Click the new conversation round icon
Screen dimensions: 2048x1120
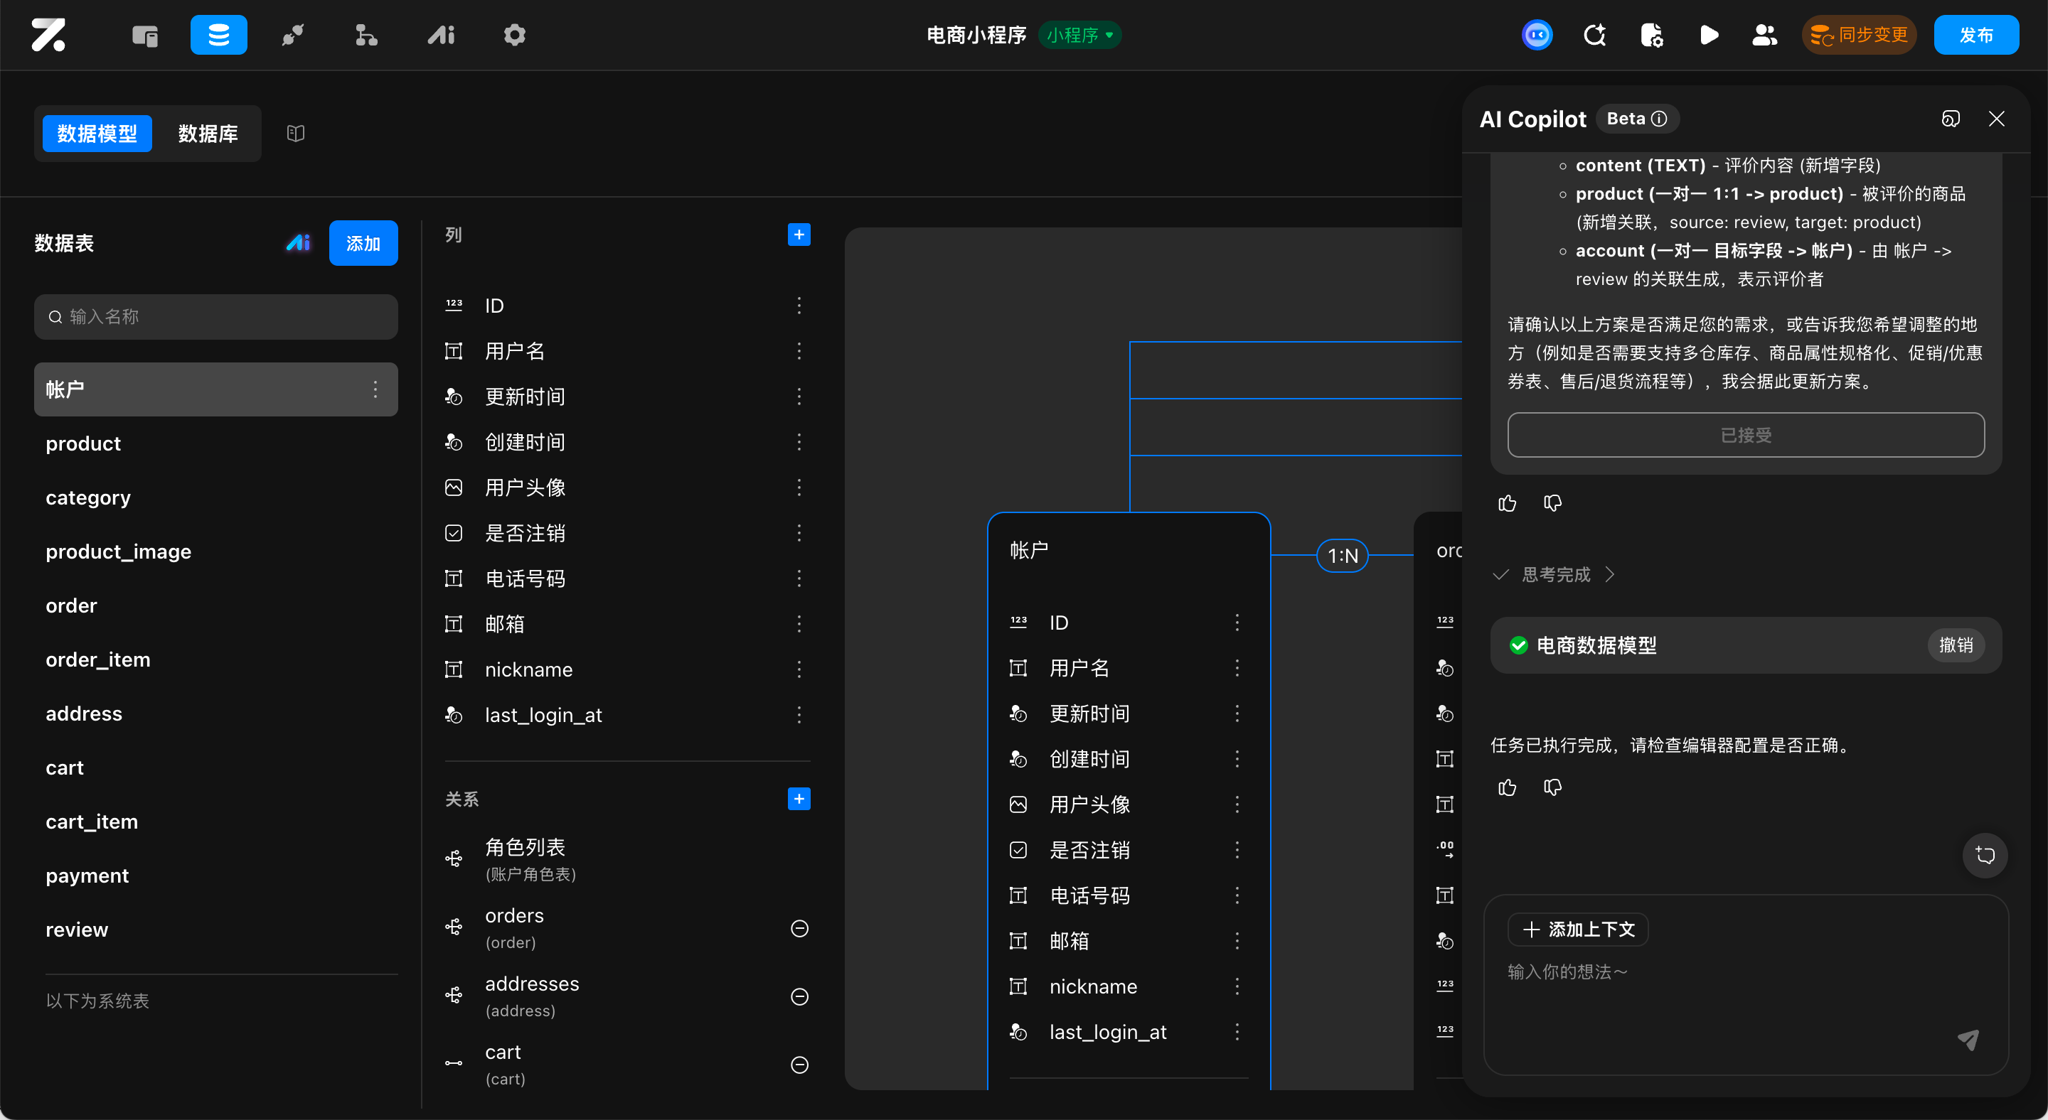pos(1985,855)
